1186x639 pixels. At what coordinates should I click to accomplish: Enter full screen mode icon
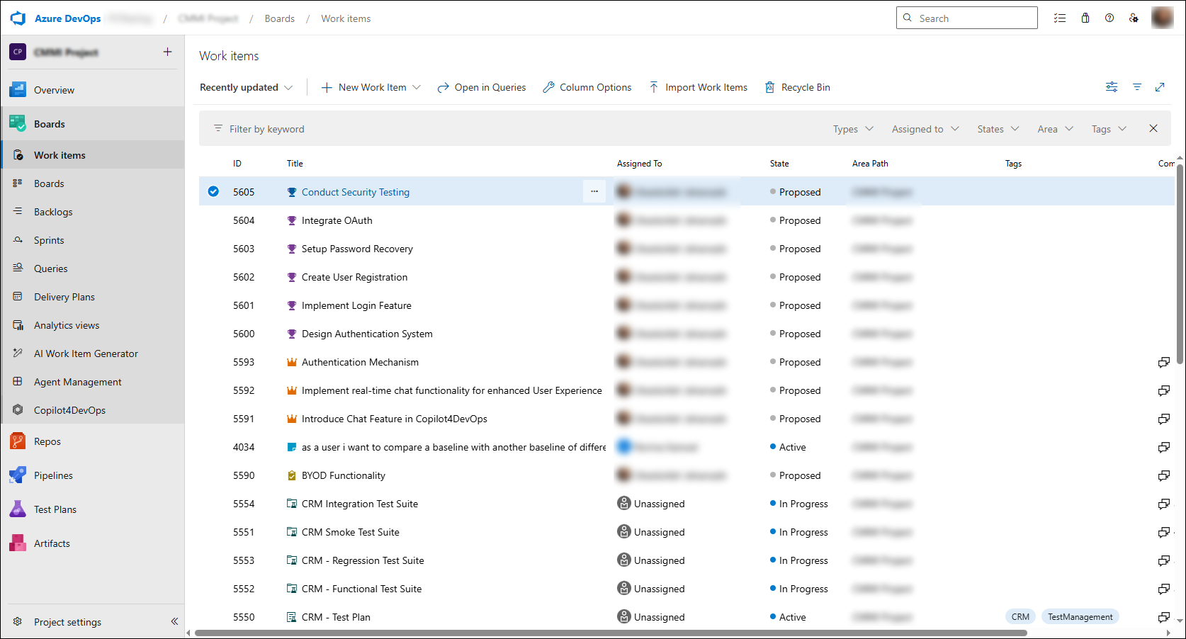pyautogui.click(x=1160, y=87)
